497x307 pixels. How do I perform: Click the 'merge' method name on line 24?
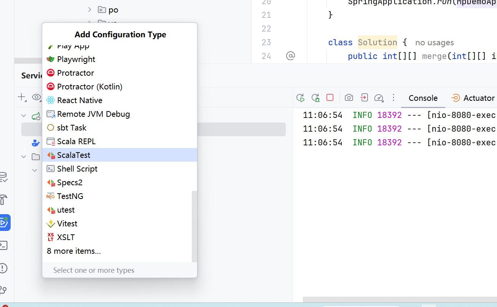[434, 56]
